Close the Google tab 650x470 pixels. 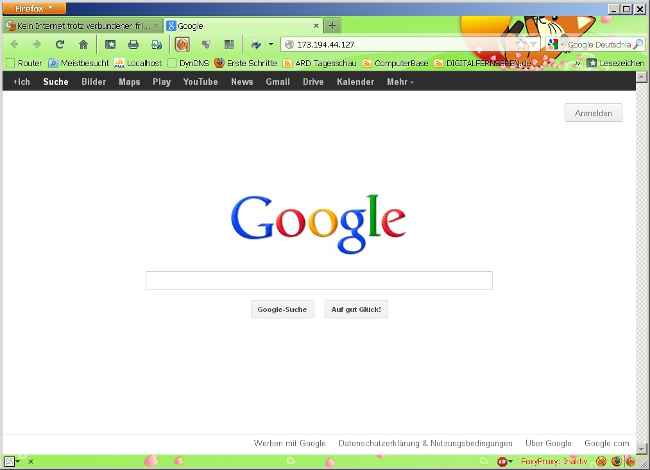[x=316, y=26]
